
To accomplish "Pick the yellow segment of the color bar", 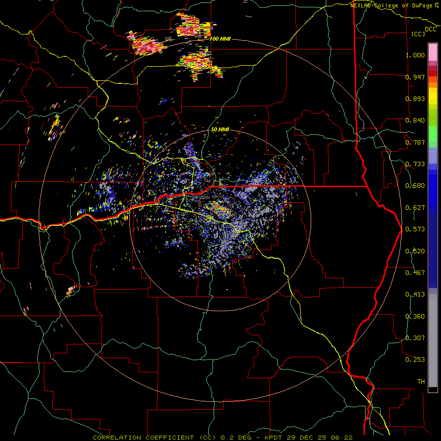I will (x=433, y=96).
